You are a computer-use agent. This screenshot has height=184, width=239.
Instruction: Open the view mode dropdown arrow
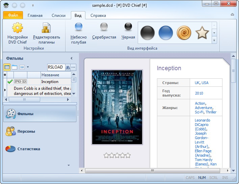click(28, 67)
